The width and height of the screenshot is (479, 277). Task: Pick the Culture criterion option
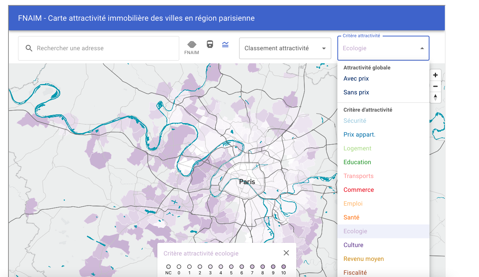[353, 245]
